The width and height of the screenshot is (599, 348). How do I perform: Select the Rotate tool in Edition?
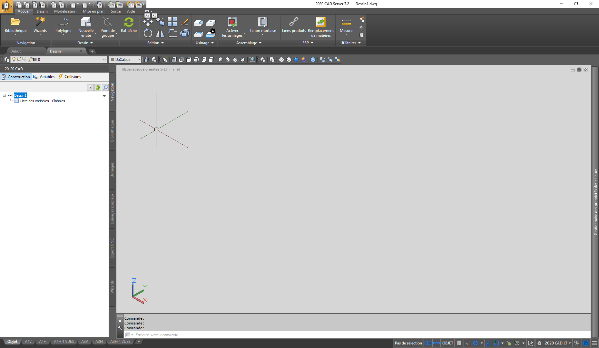pos(148,33)
